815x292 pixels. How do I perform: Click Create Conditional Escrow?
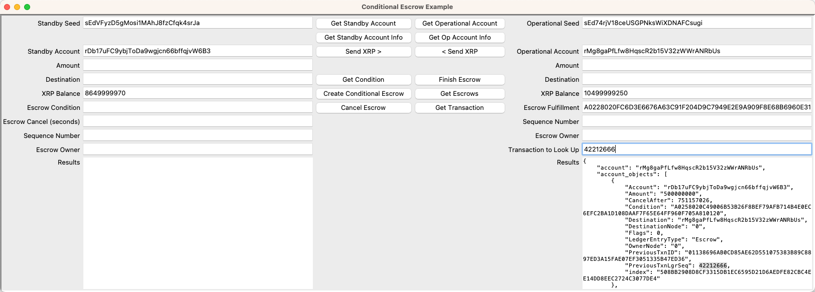pos(364,93)
